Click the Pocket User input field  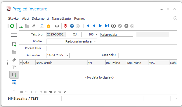pos(72,48)
